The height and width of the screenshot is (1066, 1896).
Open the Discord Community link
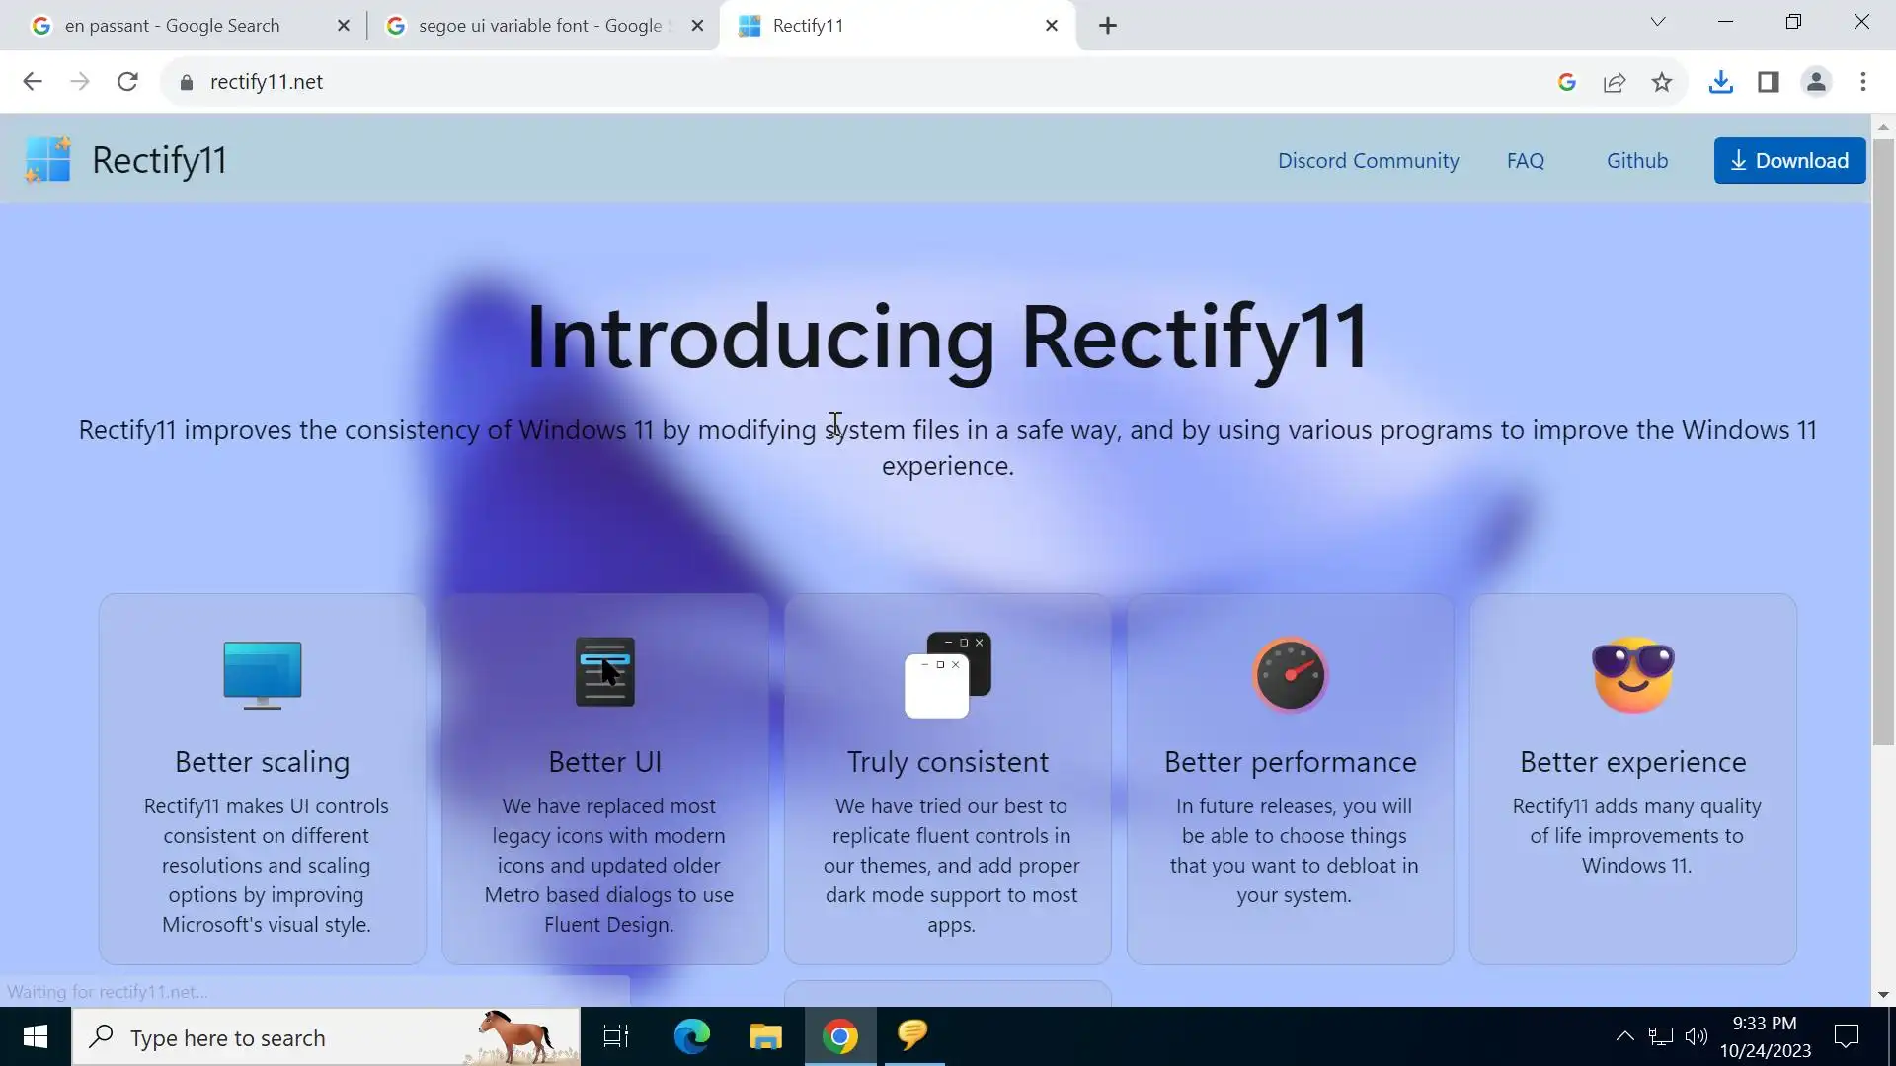[1368, 160]
